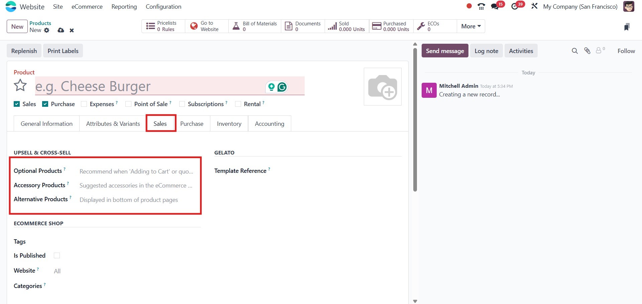Image resolution: width=642 pixels, height=304 pixels.
Task: Open the activities clock icon
Action: tap(515, 6)
